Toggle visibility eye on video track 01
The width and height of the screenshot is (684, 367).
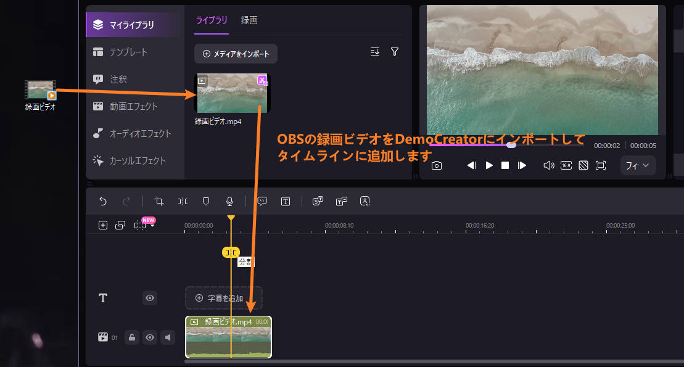150,337
